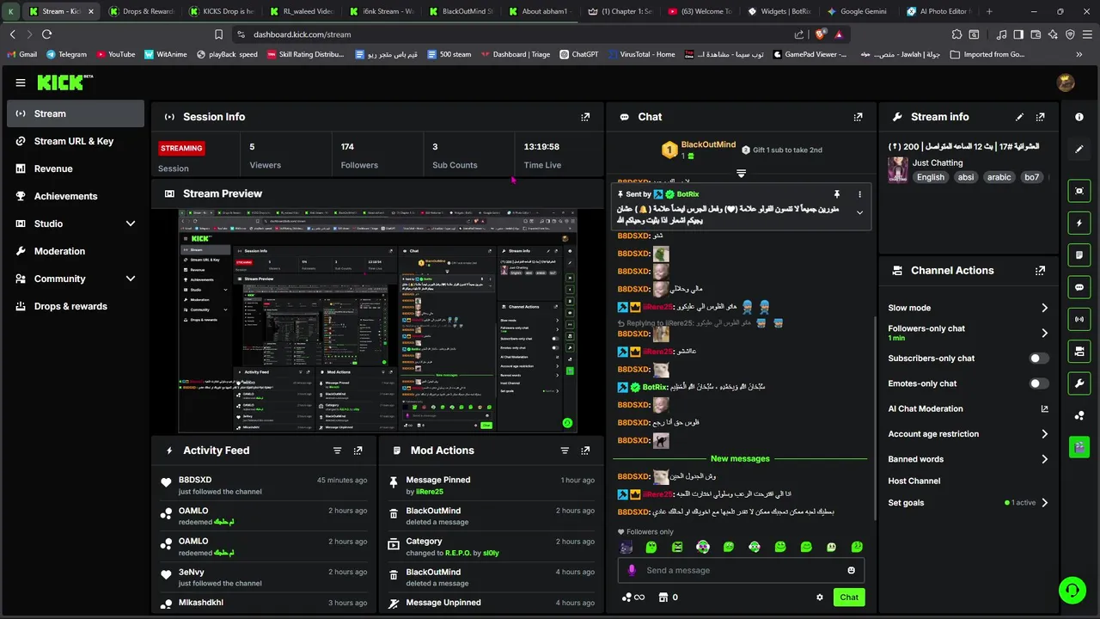Expand the Community sidebar section

click(x=131, y=279)
